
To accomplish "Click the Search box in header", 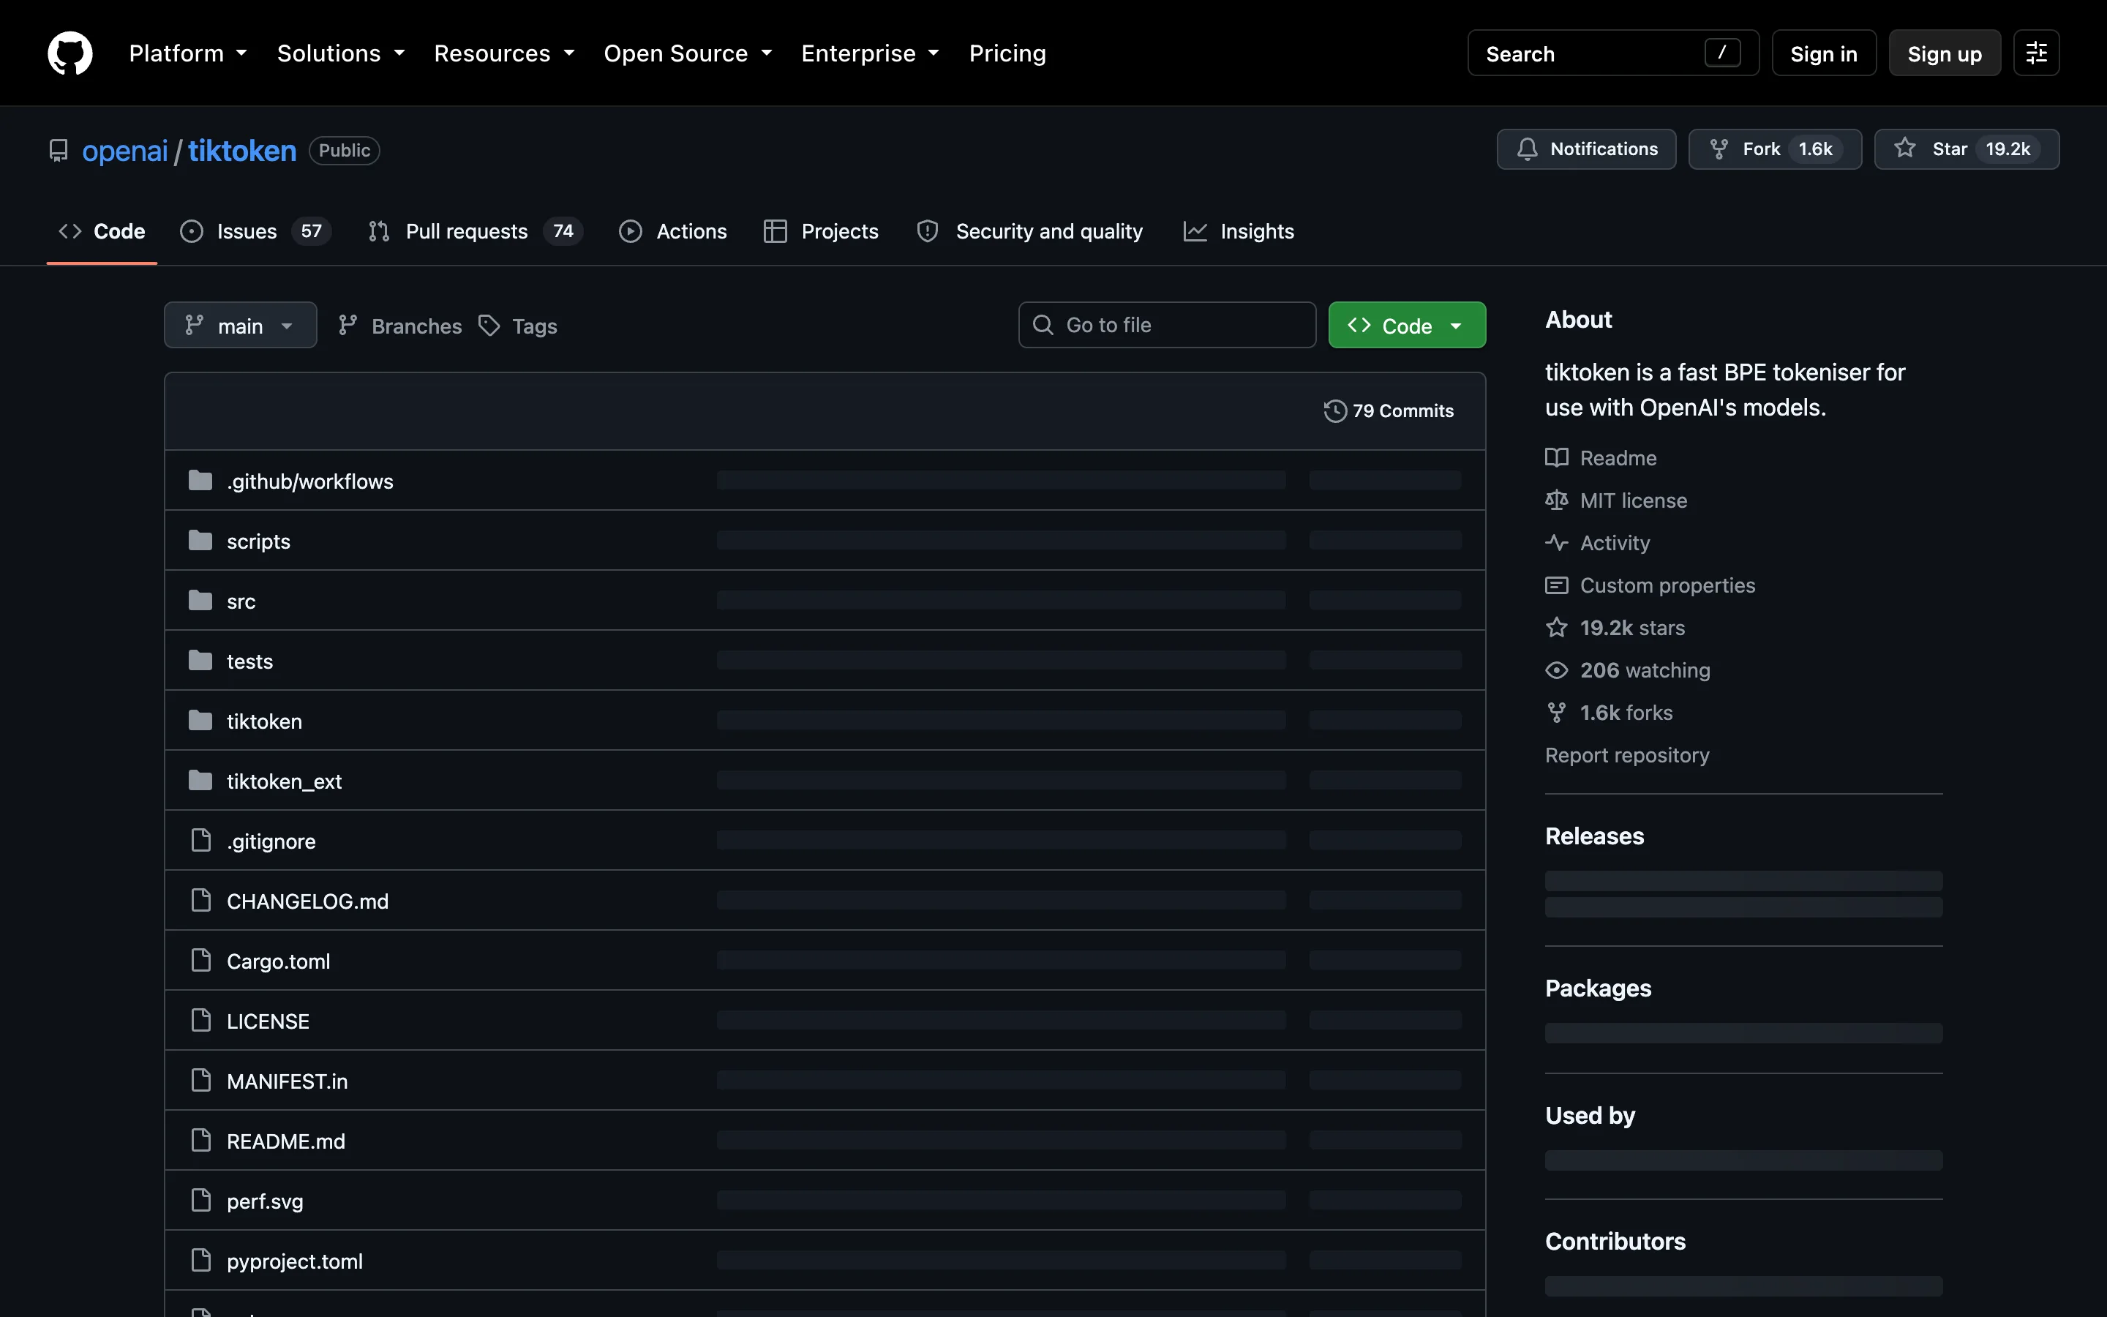I will [1613, 53].
